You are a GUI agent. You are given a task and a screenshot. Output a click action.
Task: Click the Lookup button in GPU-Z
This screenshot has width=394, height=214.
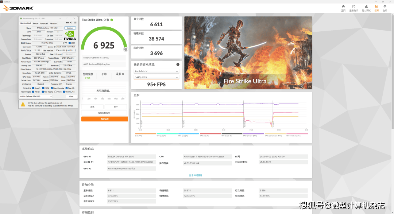click(70, 28)
